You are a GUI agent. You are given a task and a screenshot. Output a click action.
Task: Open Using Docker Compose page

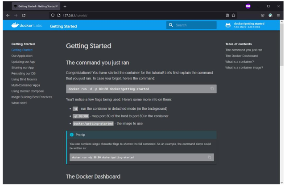point(28,91)
